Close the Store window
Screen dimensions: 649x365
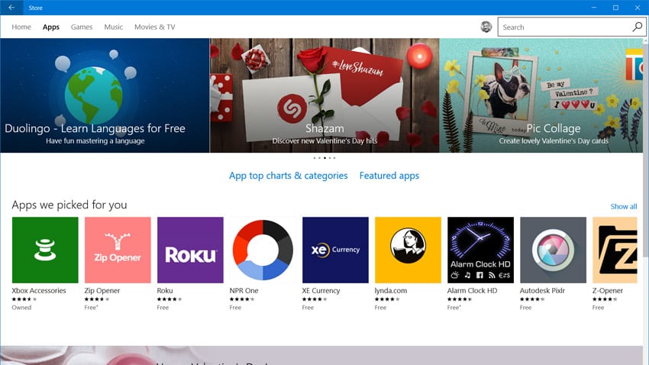638,8
